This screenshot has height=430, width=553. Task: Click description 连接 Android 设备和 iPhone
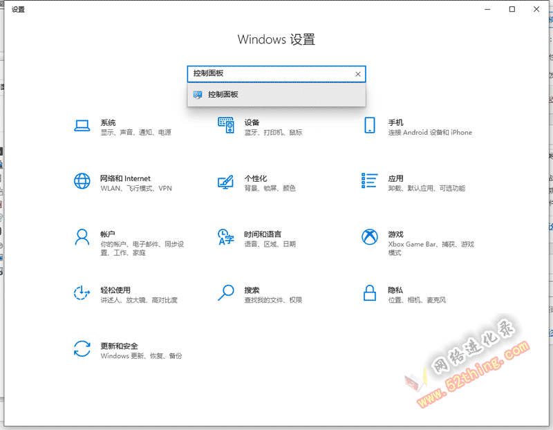(x=430, y=133)
